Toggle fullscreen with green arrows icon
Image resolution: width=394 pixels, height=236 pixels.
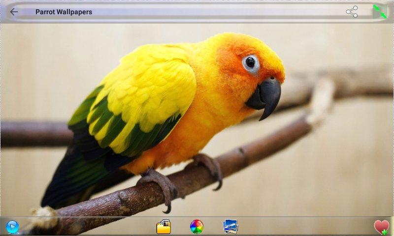click(380, 12)
